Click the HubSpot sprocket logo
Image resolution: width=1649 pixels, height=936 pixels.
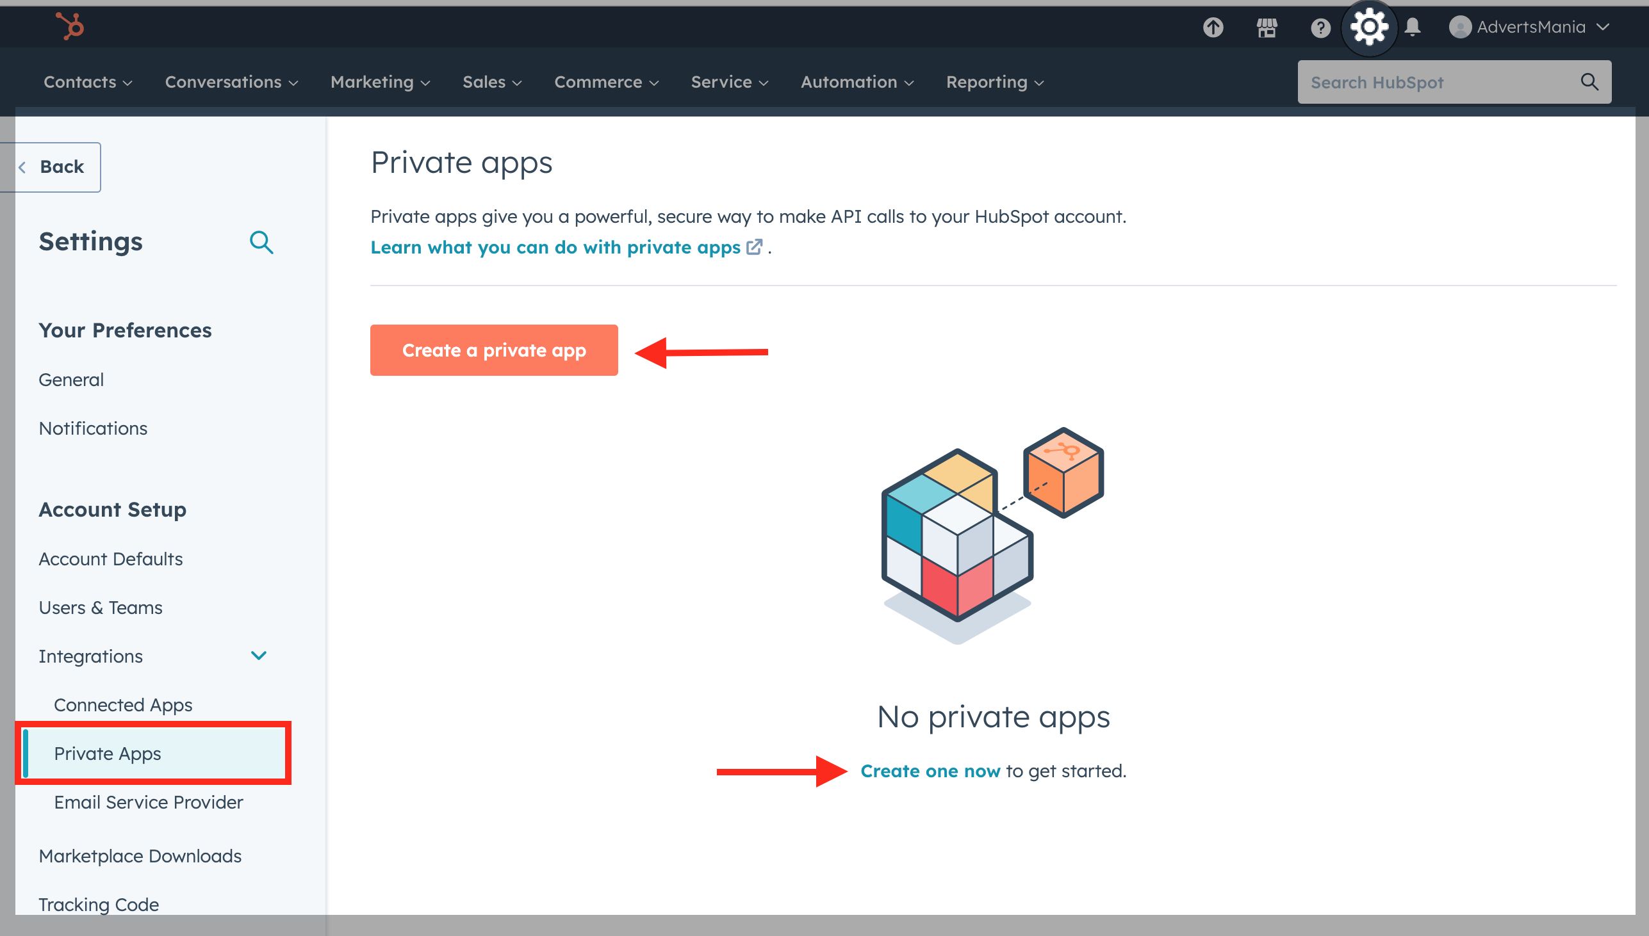point(69,26)
